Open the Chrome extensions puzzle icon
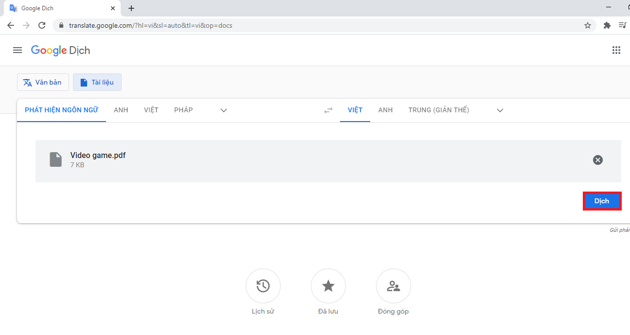 [x=607, y=25]
